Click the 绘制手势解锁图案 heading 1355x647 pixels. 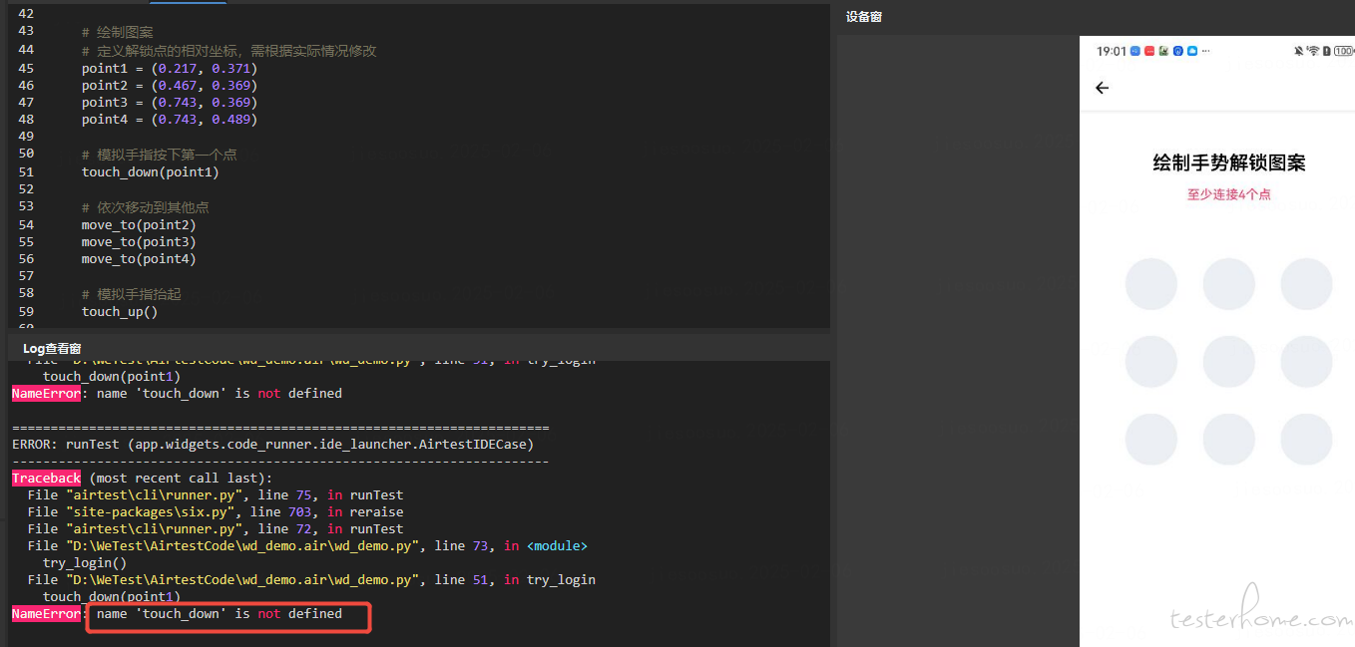[x=1229, y=163]
